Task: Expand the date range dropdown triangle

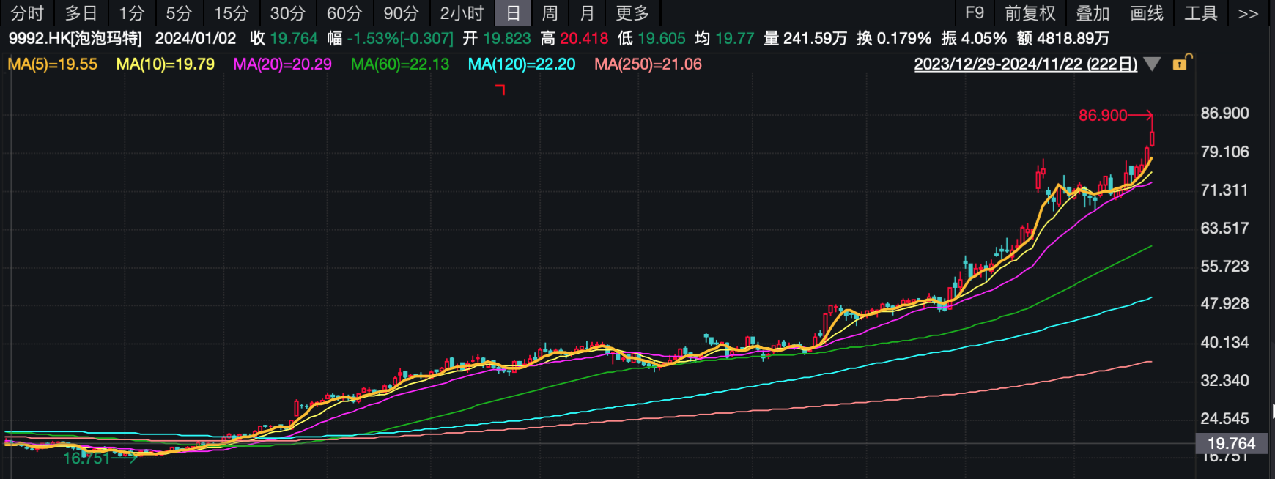Action: pyautogui.click(x=1152, y=64)
